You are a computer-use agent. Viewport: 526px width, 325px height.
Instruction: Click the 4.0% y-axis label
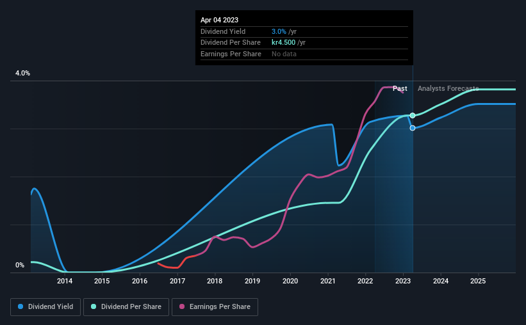pos(22,74)
